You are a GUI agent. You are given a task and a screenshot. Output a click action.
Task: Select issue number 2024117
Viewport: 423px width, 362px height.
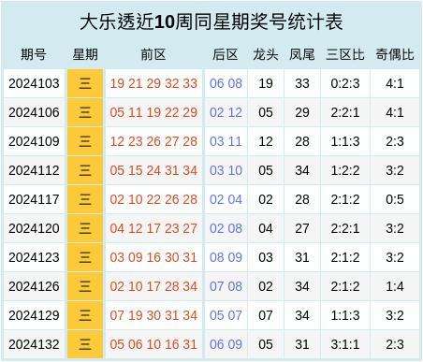click(34, 199)
